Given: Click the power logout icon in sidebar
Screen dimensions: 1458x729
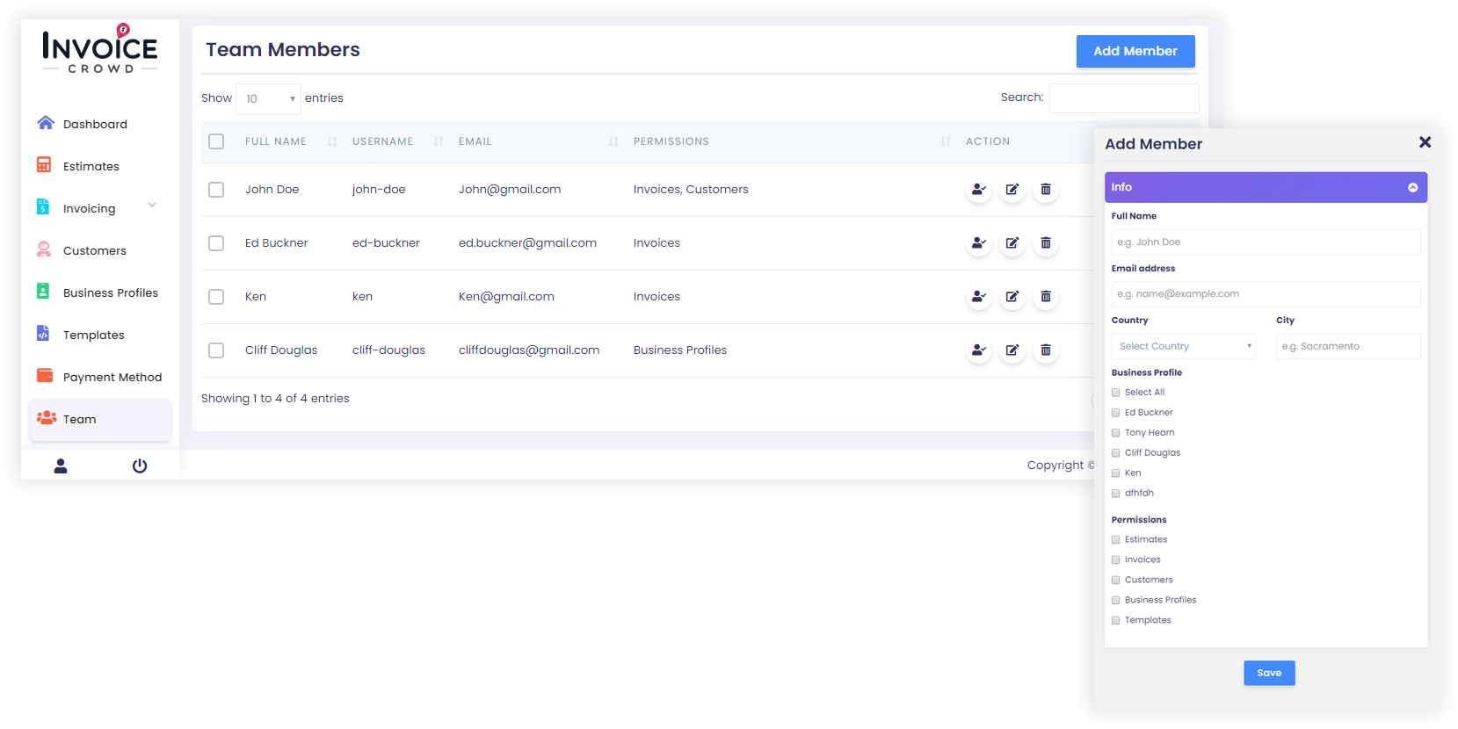Looking at the screenshot, I should tap(140, 466).
